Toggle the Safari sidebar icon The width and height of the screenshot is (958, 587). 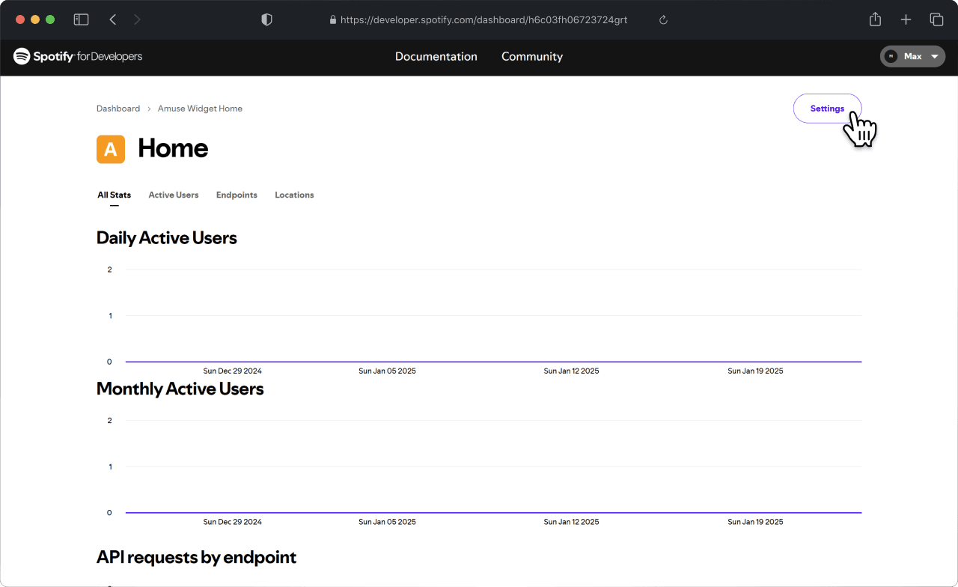[x=81, y=19]
